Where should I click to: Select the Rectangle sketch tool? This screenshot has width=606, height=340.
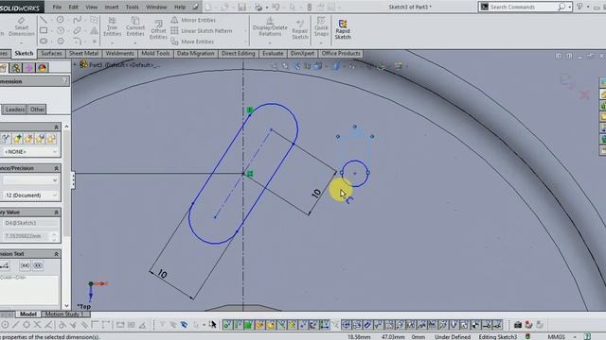coord(44,30)
